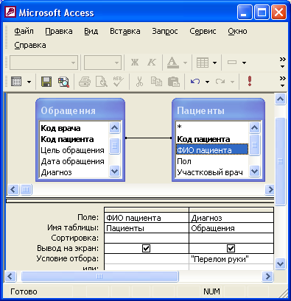Open special effect dropdown arrow
Image resolution: width=291 pixels, height=301 pixels.
[x=244, y=63]
